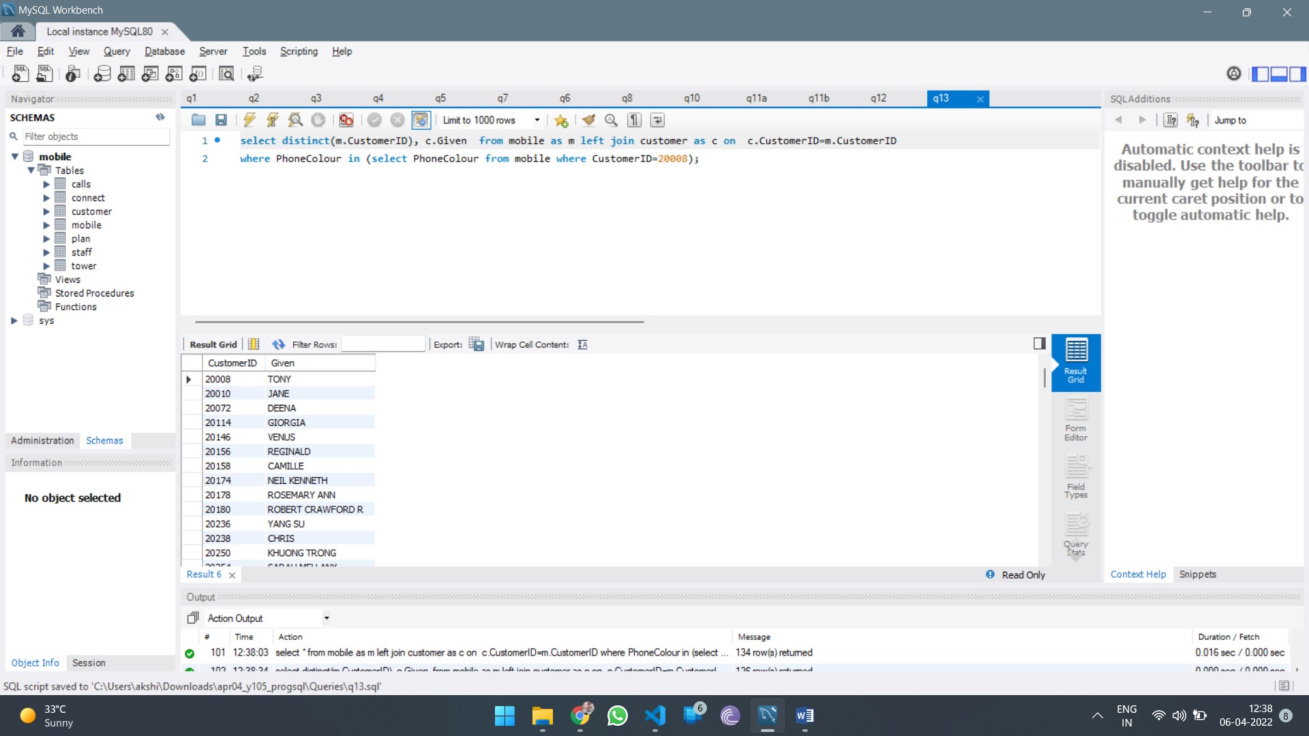
Task: Commit transaction checkmark icon
Action: point(374,120)
